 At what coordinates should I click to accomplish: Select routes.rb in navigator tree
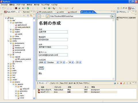(x=18, y=52)
